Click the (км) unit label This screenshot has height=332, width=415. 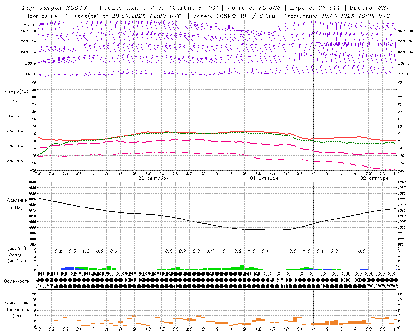pyautogui.click(x=17, y=316)
